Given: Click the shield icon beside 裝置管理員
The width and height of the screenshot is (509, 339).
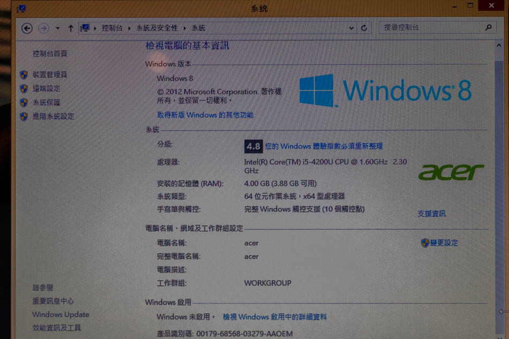Looking at the screenshot, I should (x=24, y=74).
